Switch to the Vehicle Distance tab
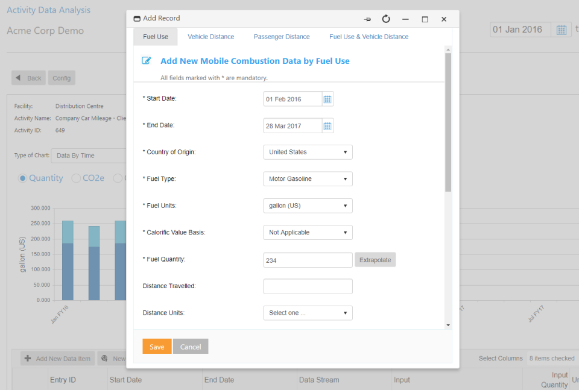This screenshot has height=390, width=579. pyautogui.click(x=210, y=37)
